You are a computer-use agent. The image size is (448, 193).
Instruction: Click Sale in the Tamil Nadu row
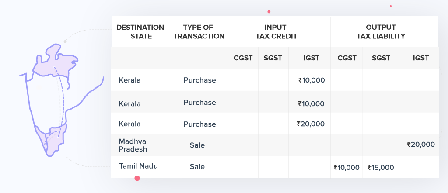coord(197,166)
